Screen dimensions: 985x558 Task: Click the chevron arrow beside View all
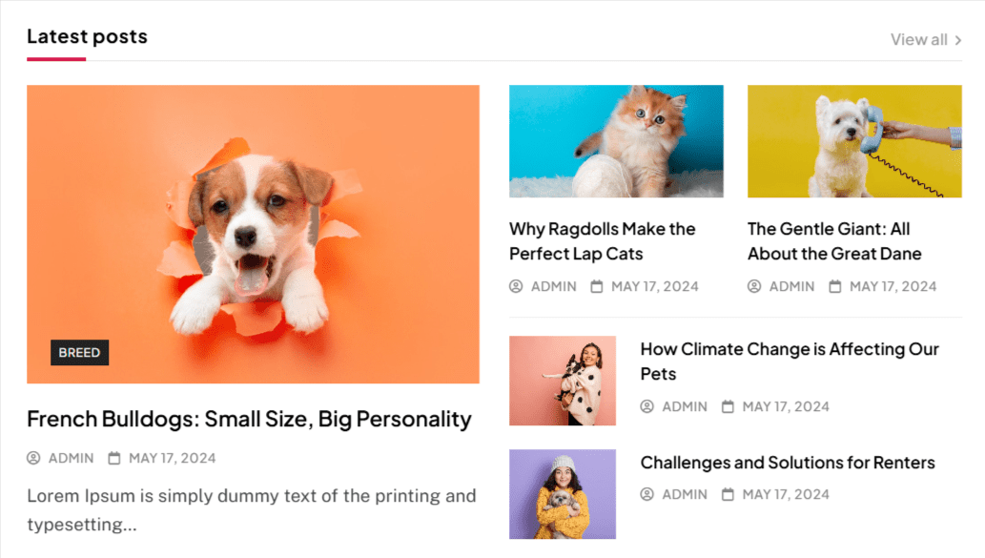click(958, 40)
